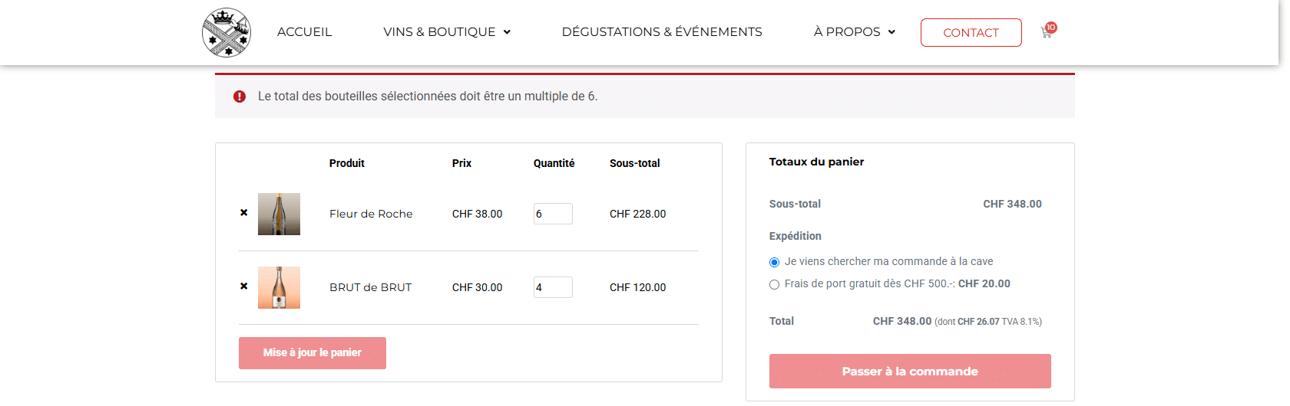Open BRUT de BRUT bottle thumbnail

[x=279, y=287]
